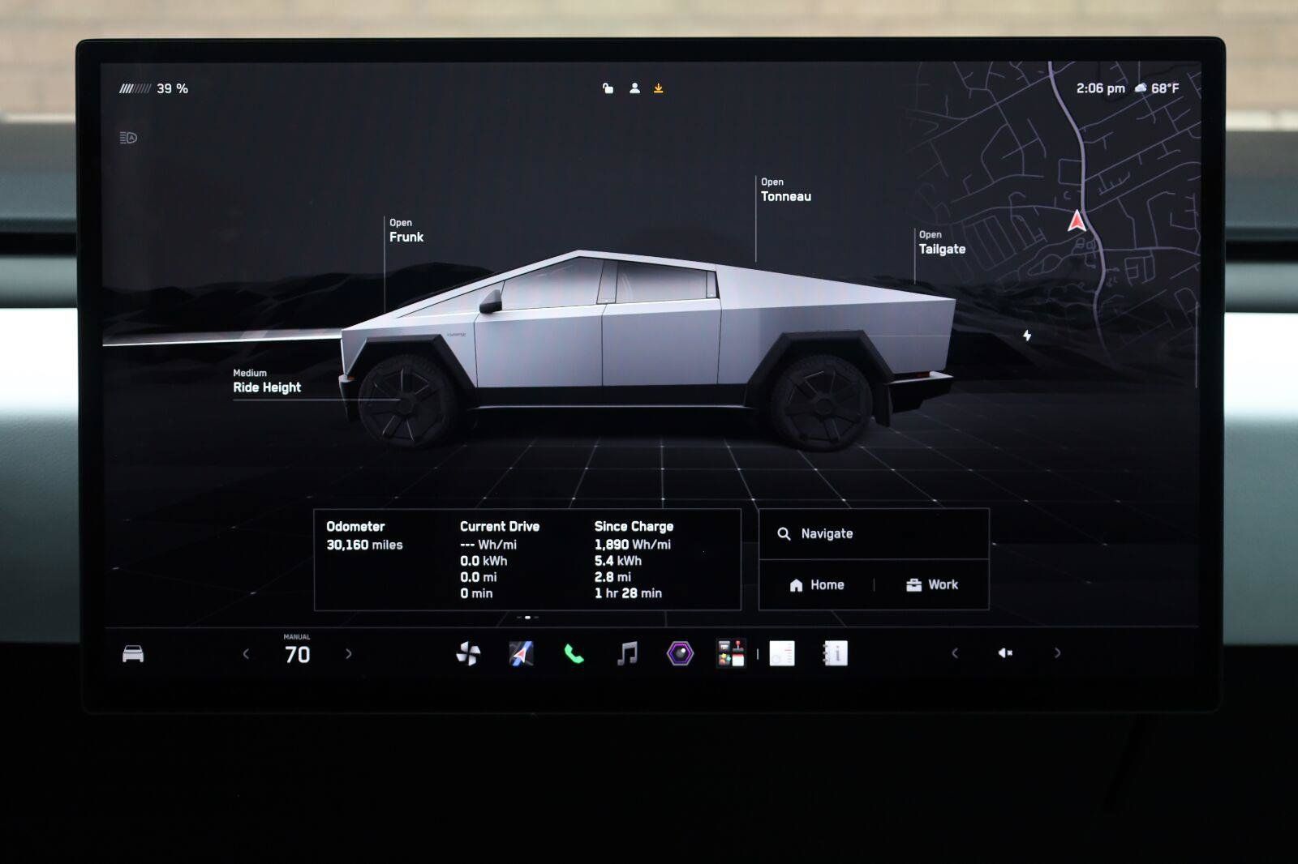Screen dimensions: 1298x864
Task: Open the Music media player
Action: click(x=627, y=653)
